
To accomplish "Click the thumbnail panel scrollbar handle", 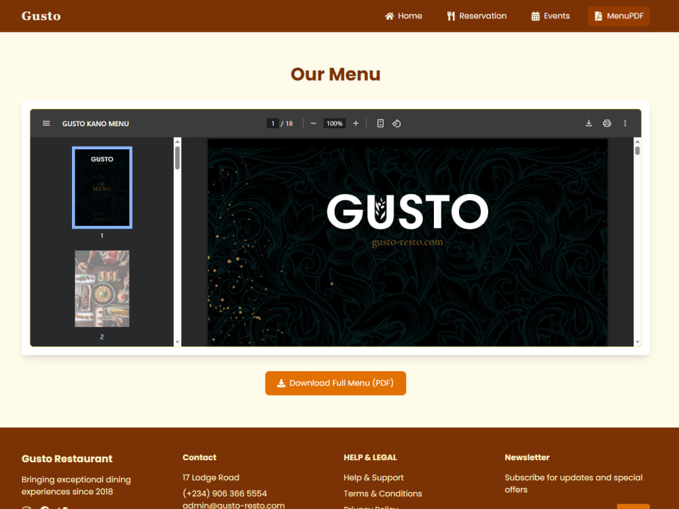I will (177, 158).
